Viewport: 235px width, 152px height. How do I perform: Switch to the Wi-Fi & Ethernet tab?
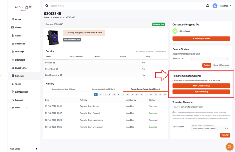tap(76, 57)
